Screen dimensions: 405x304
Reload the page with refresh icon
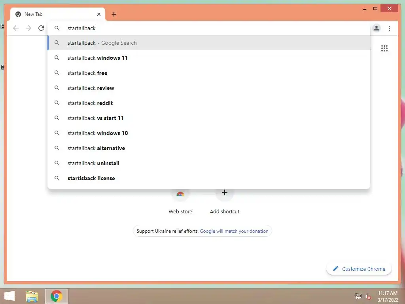tap(41, 28)
